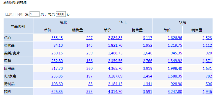
Task: Click the 3,117 sales volume link
Action: point(148,38)
